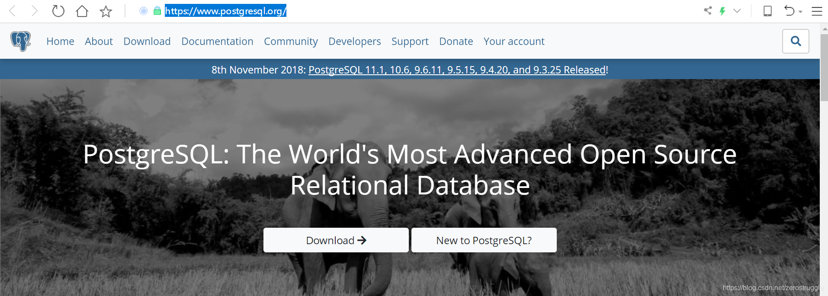The height and width of the screenshot is (296, 828).
Task: Open the browser home page icon
Action: tap(82, 11)
